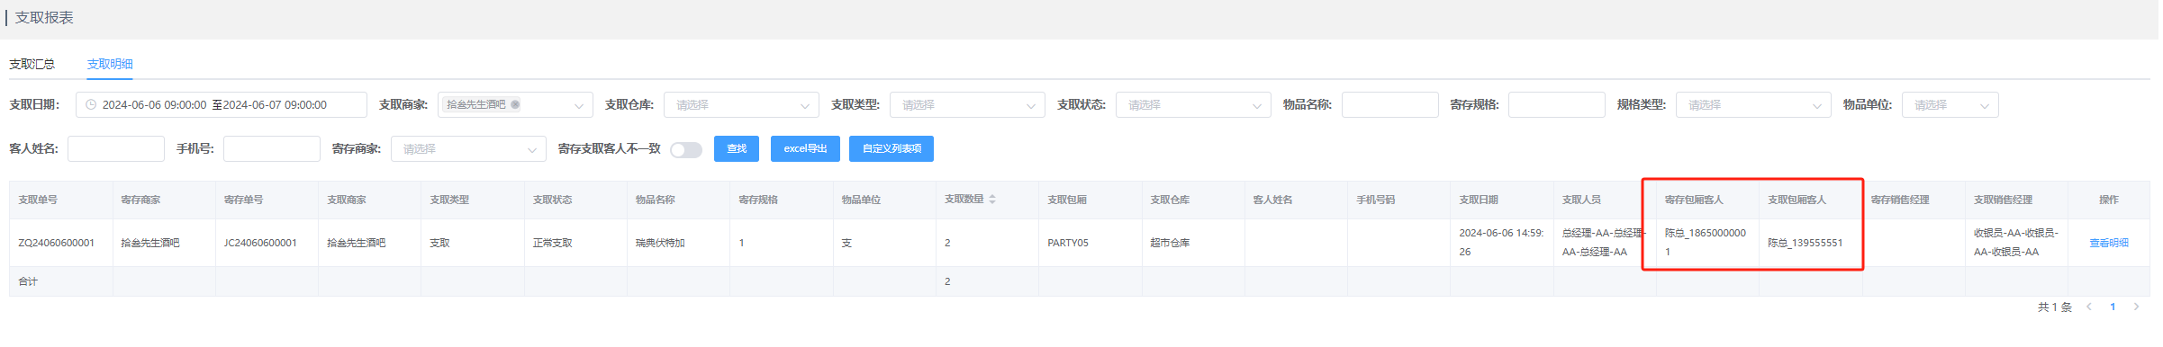The height and width of the screenshot is (347, 2163).
Task: Open the 支取仓库 dropdown
Action: 742,105
